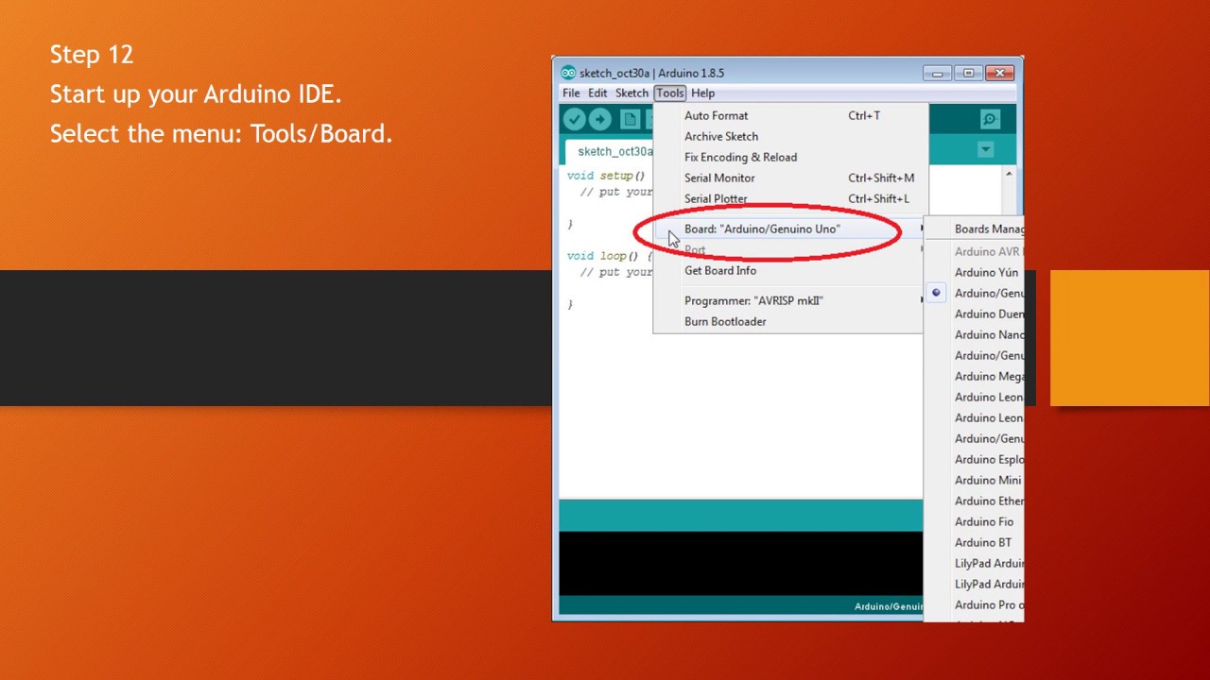This screenshot has width=1210, height=680.
Task: Click the New sketch page icon
Action: click(x=630, y=119)
